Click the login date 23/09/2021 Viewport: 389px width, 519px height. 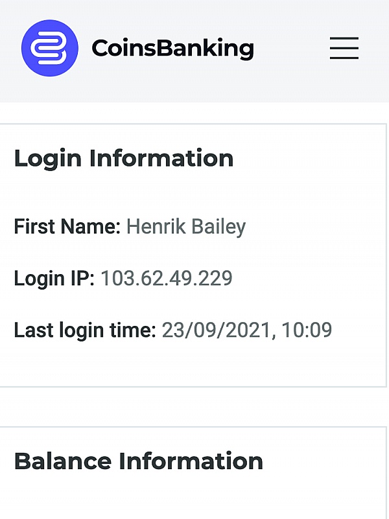[217, 330]
